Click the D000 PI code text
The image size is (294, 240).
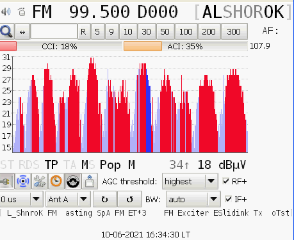pos(158,12)
